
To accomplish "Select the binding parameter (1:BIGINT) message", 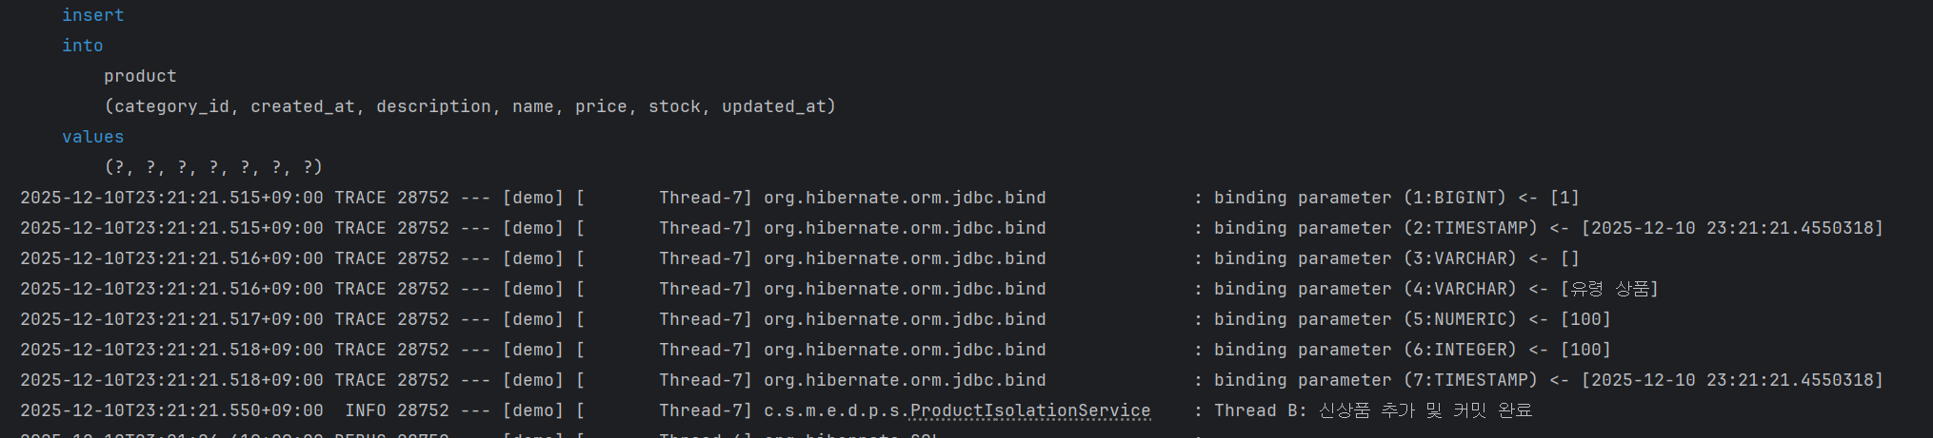I will click(x=1397, y=198).
